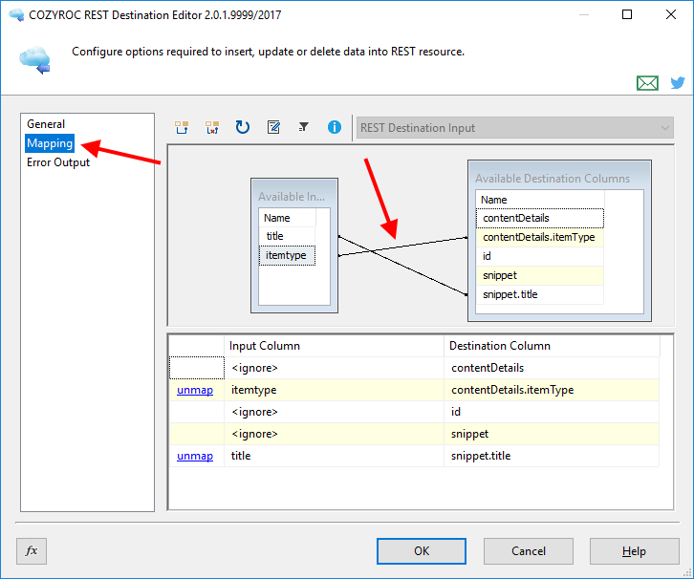This screenshot has width=694, height=579.
Task: Click contentDetails destination cell in grid
Action: (552, 368)
